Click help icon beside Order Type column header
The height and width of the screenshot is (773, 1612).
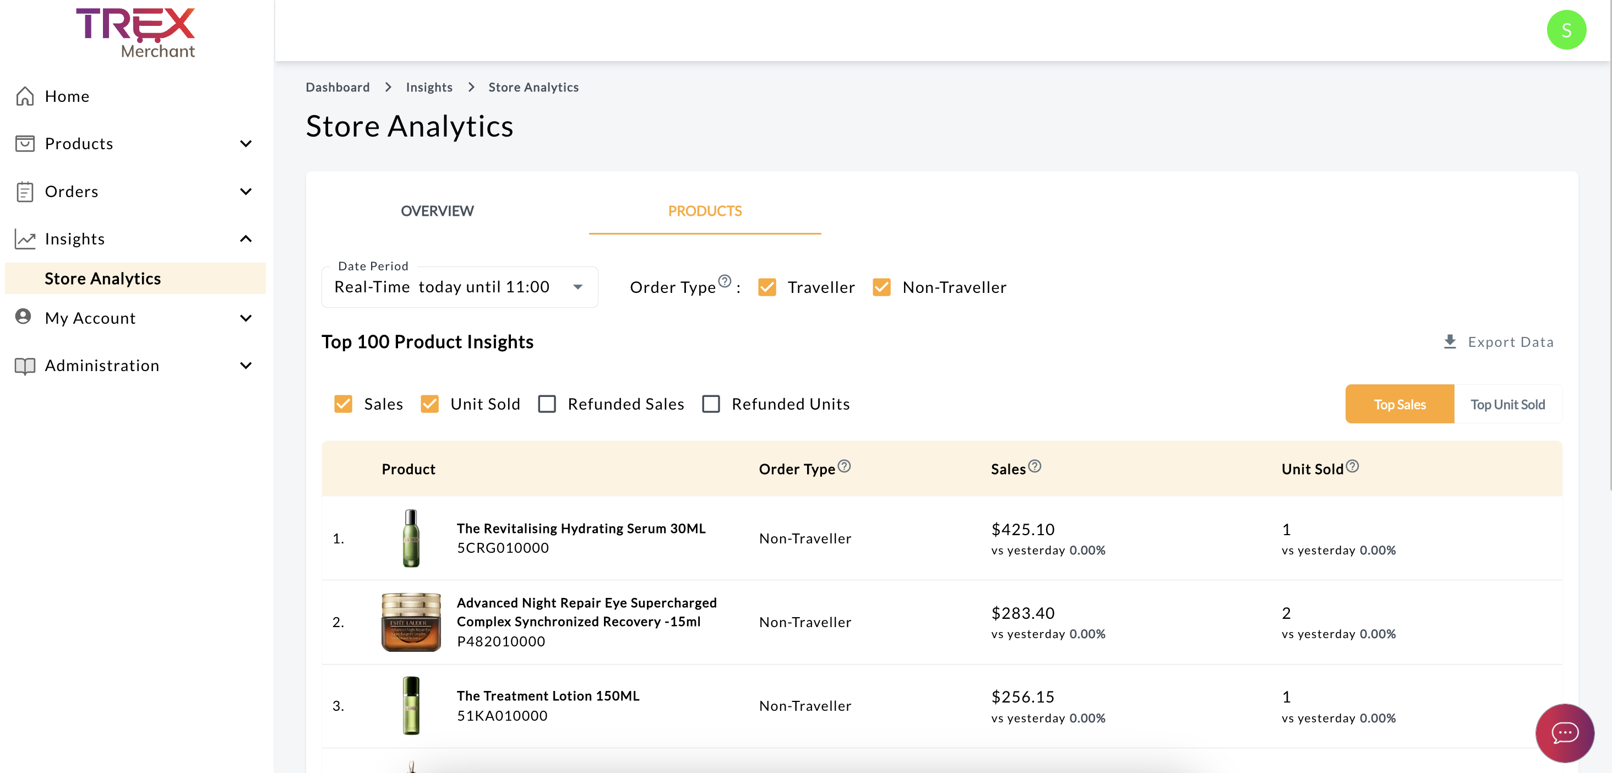tap(843, 466)
